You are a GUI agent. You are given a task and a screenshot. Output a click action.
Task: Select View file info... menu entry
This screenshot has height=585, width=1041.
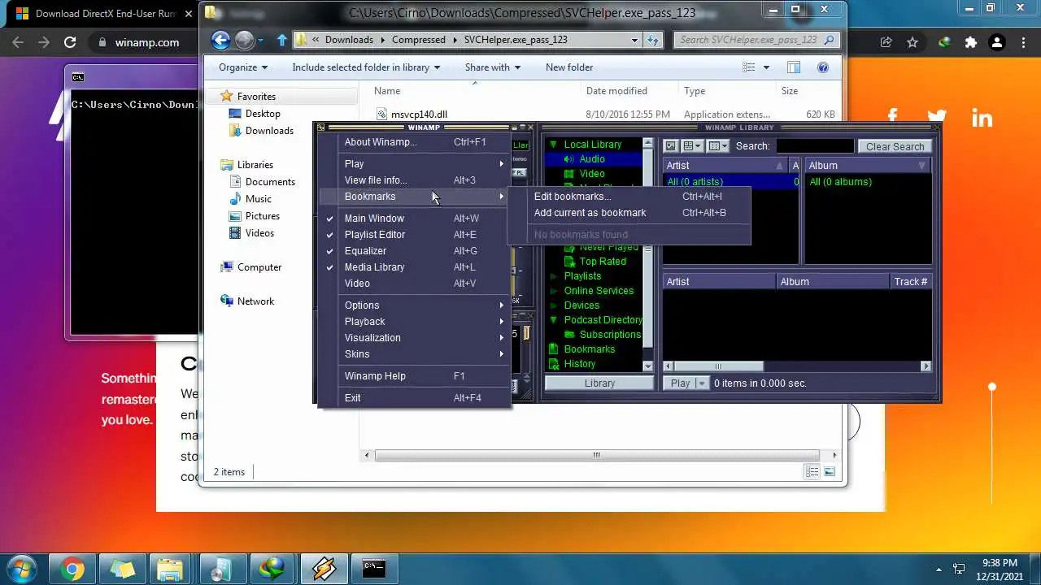tap(415, 180)
